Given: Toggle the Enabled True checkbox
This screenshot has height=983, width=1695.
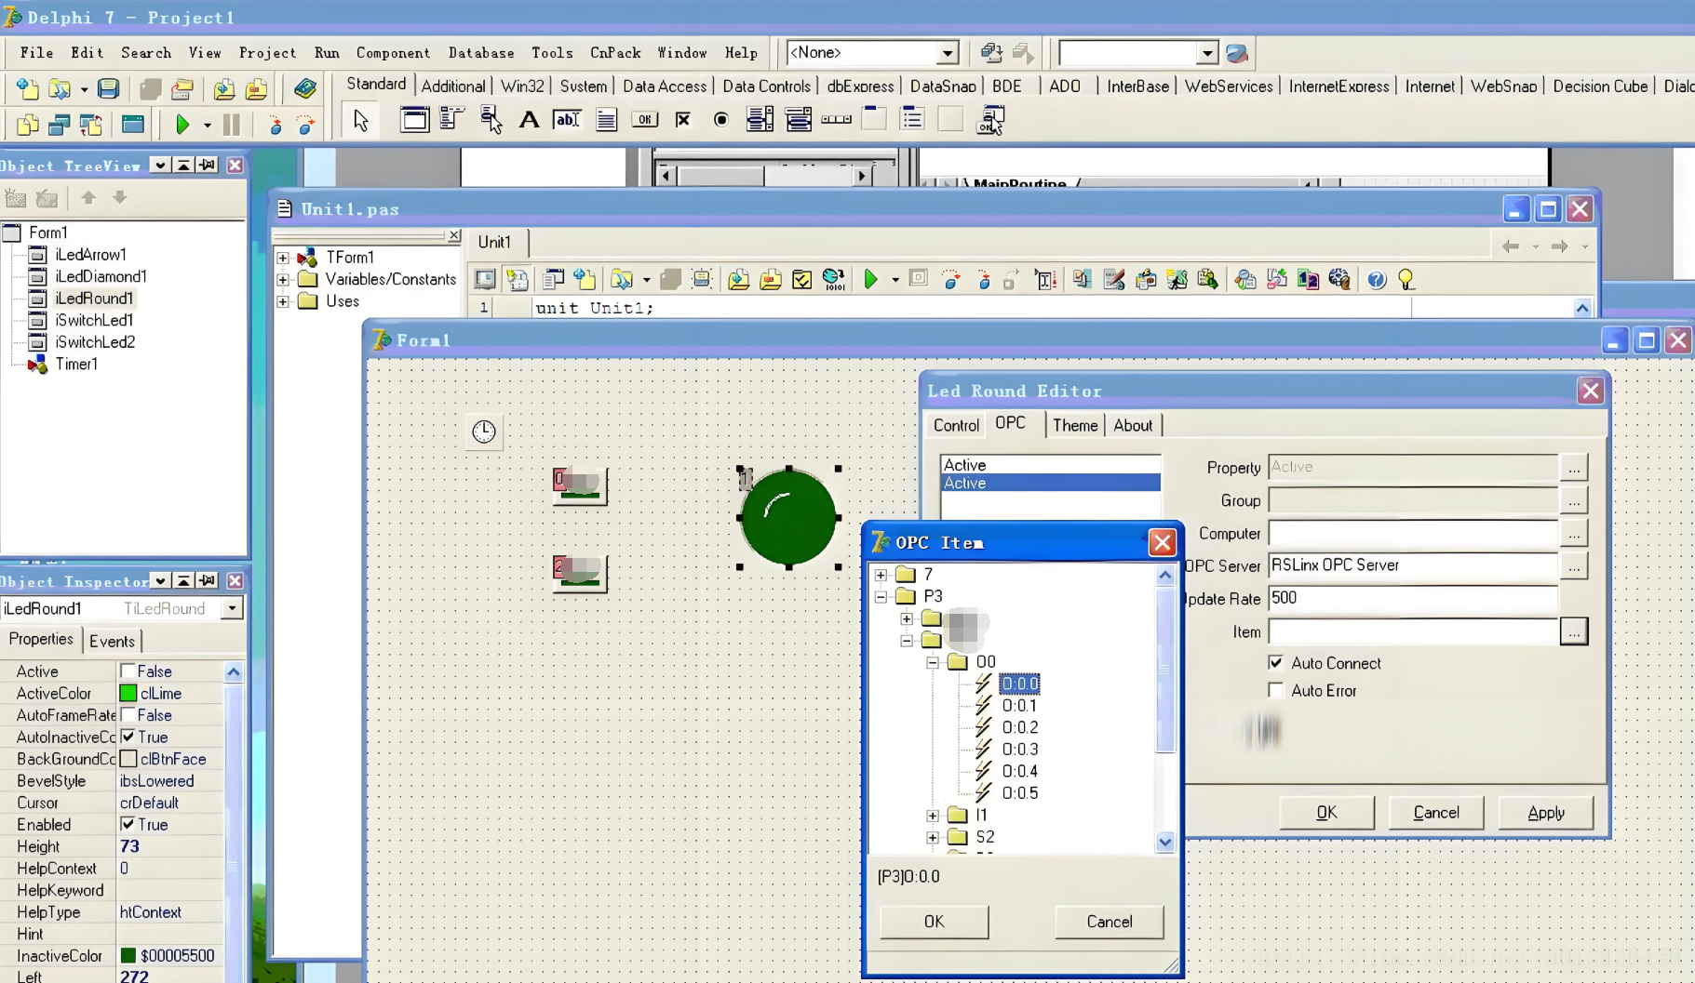Looking at the screenshot, I should pyautogui.click(x=128, y=824).
